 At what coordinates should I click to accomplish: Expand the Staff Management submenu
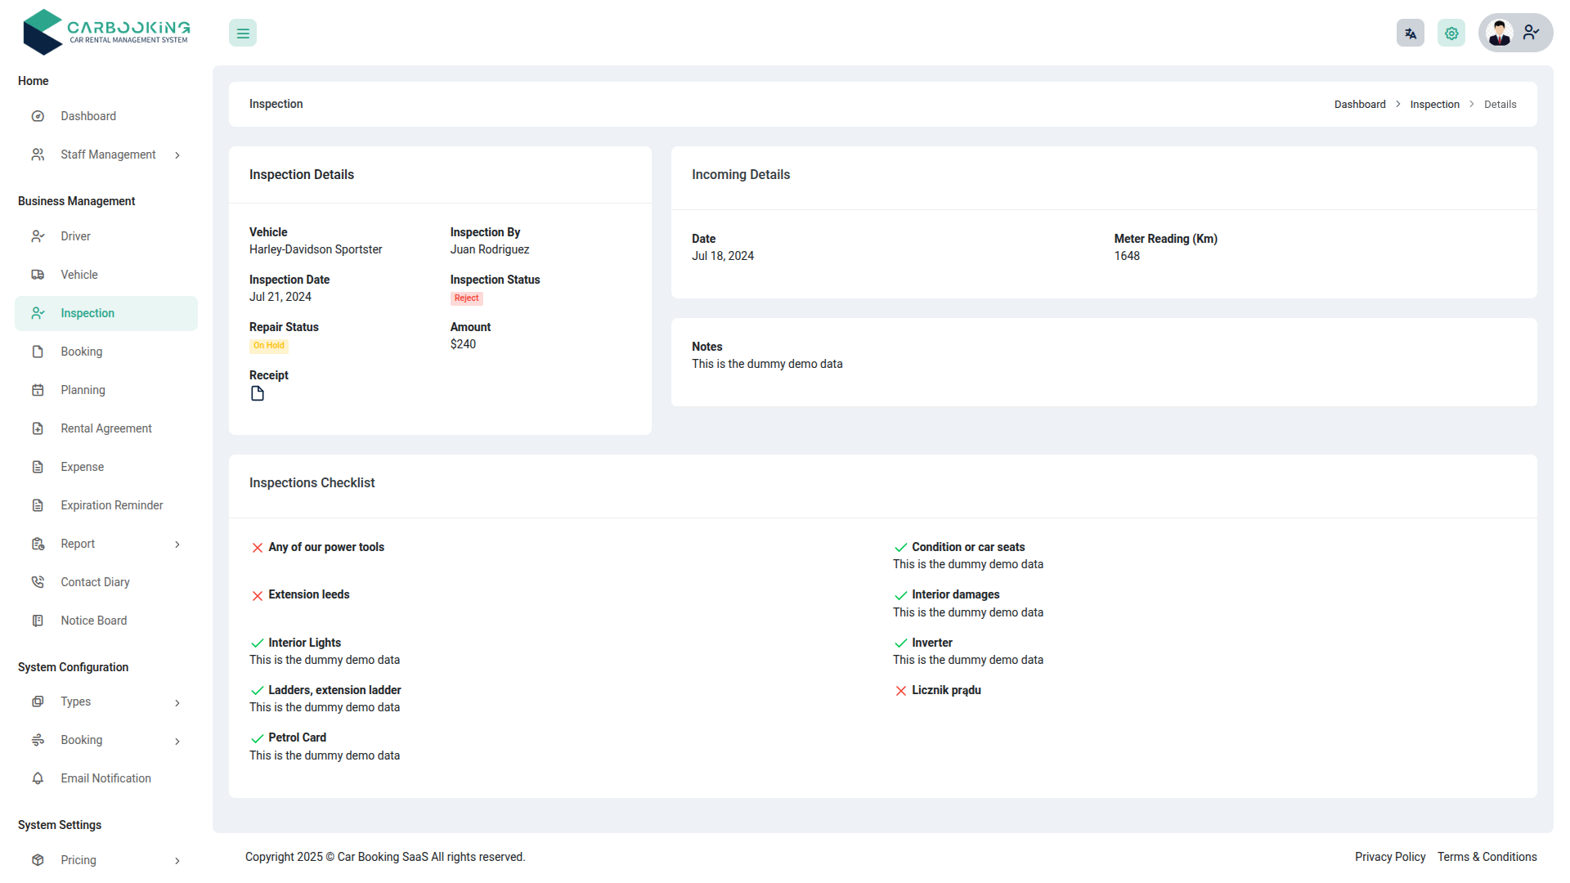[177, 155]
